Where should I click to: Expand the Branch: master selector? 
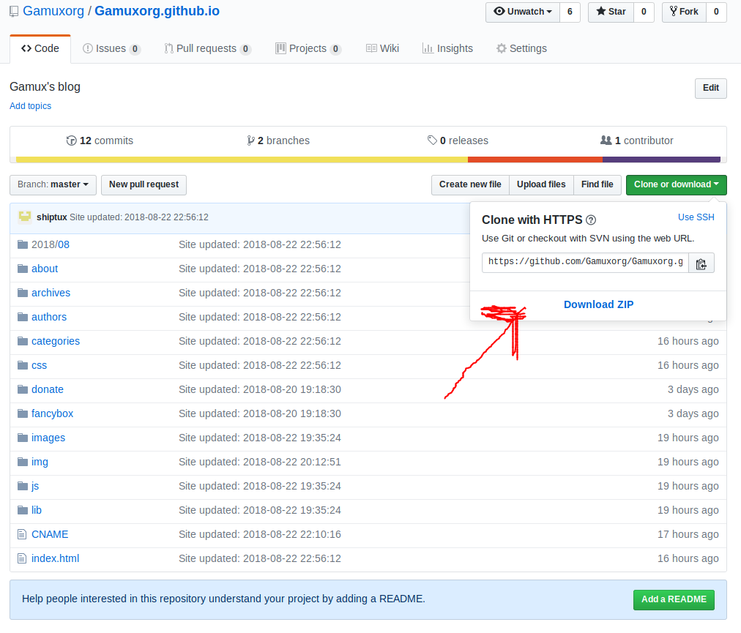53,184
